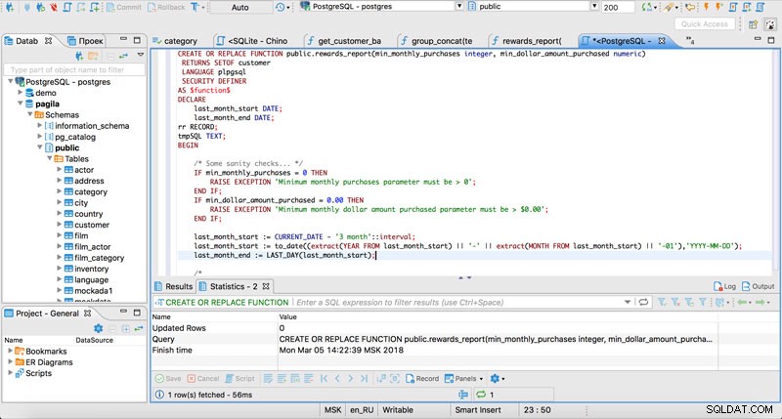
Task: Select the Scripts folder in Project panel
Action: coord(38,373)
